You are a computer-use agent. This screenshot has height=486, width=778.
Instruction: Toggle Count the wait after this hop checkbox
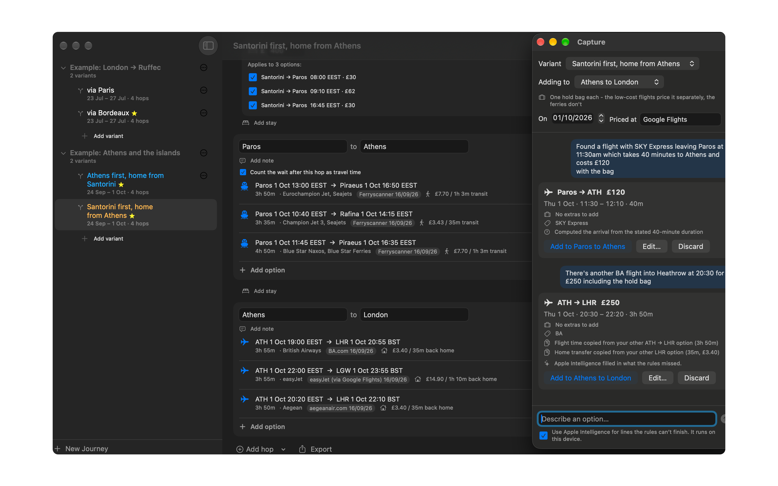coord(243,172)
